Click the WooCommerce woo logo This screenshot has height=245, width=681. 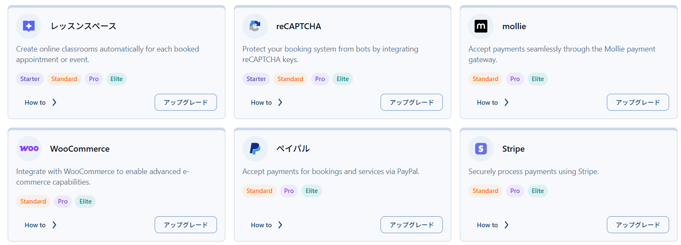[x=29, y=149]
